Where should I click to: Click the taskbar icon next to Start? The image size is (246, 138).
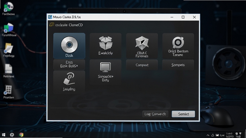[x=12, y=135]
